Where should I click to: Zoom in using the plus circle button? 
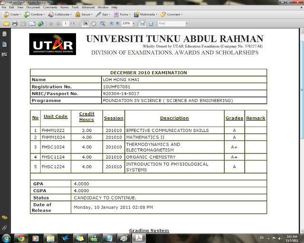click(118, 23)
